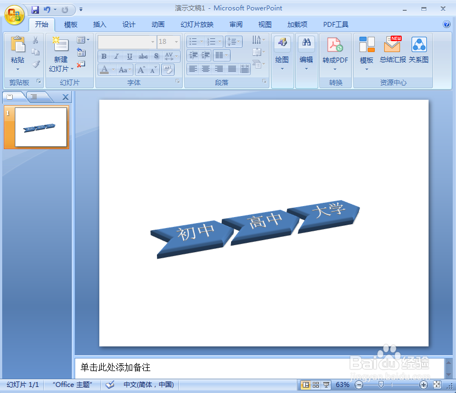Distribute text evenly icon
Image resolution: width=456 pixels, height=393 pixels.
point(245,69)
